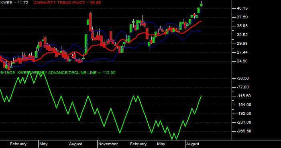Click the first August date label
The width and height of the screenshot is (281, 148).
pos(75,144)
